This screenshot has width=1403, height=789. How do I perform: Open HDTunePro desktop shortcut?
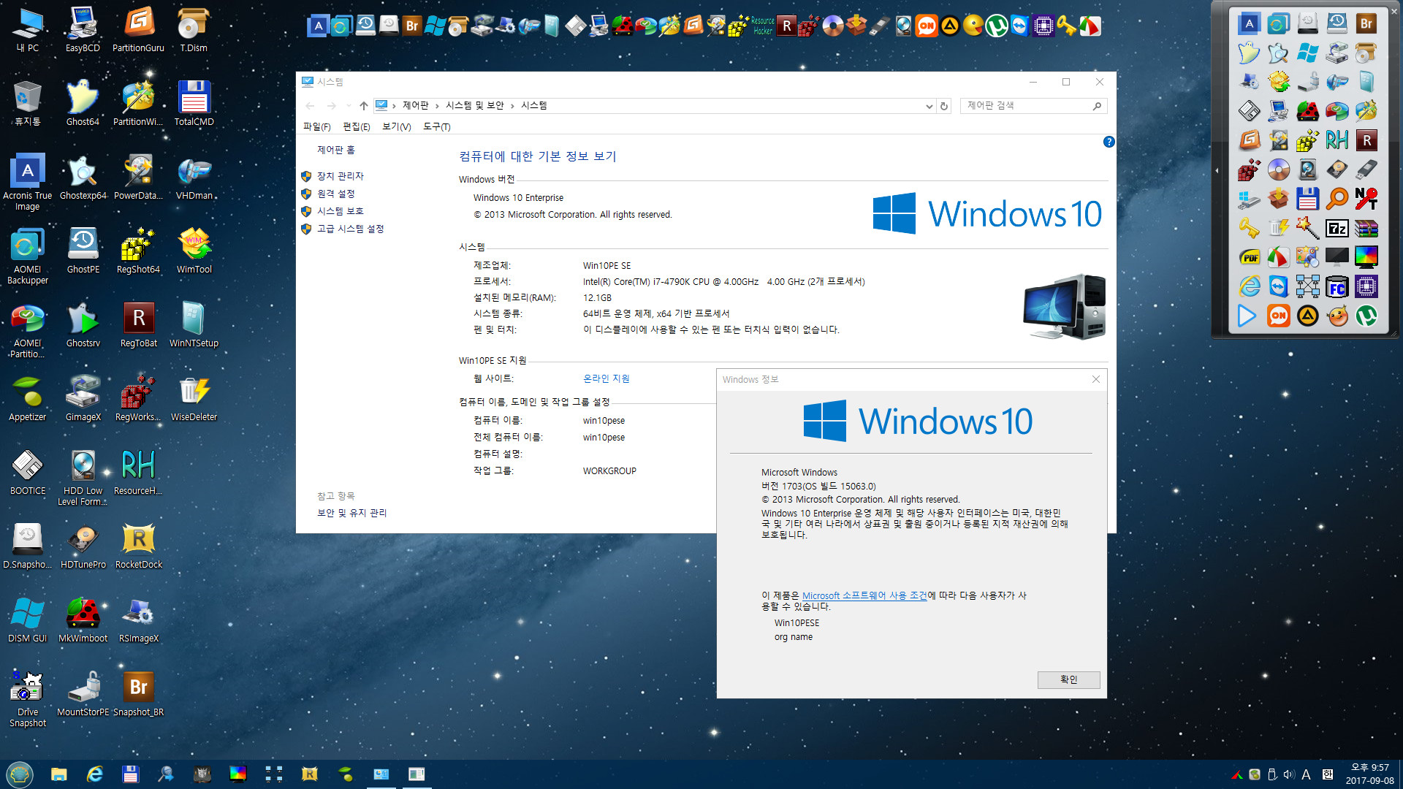pos(83,546)
